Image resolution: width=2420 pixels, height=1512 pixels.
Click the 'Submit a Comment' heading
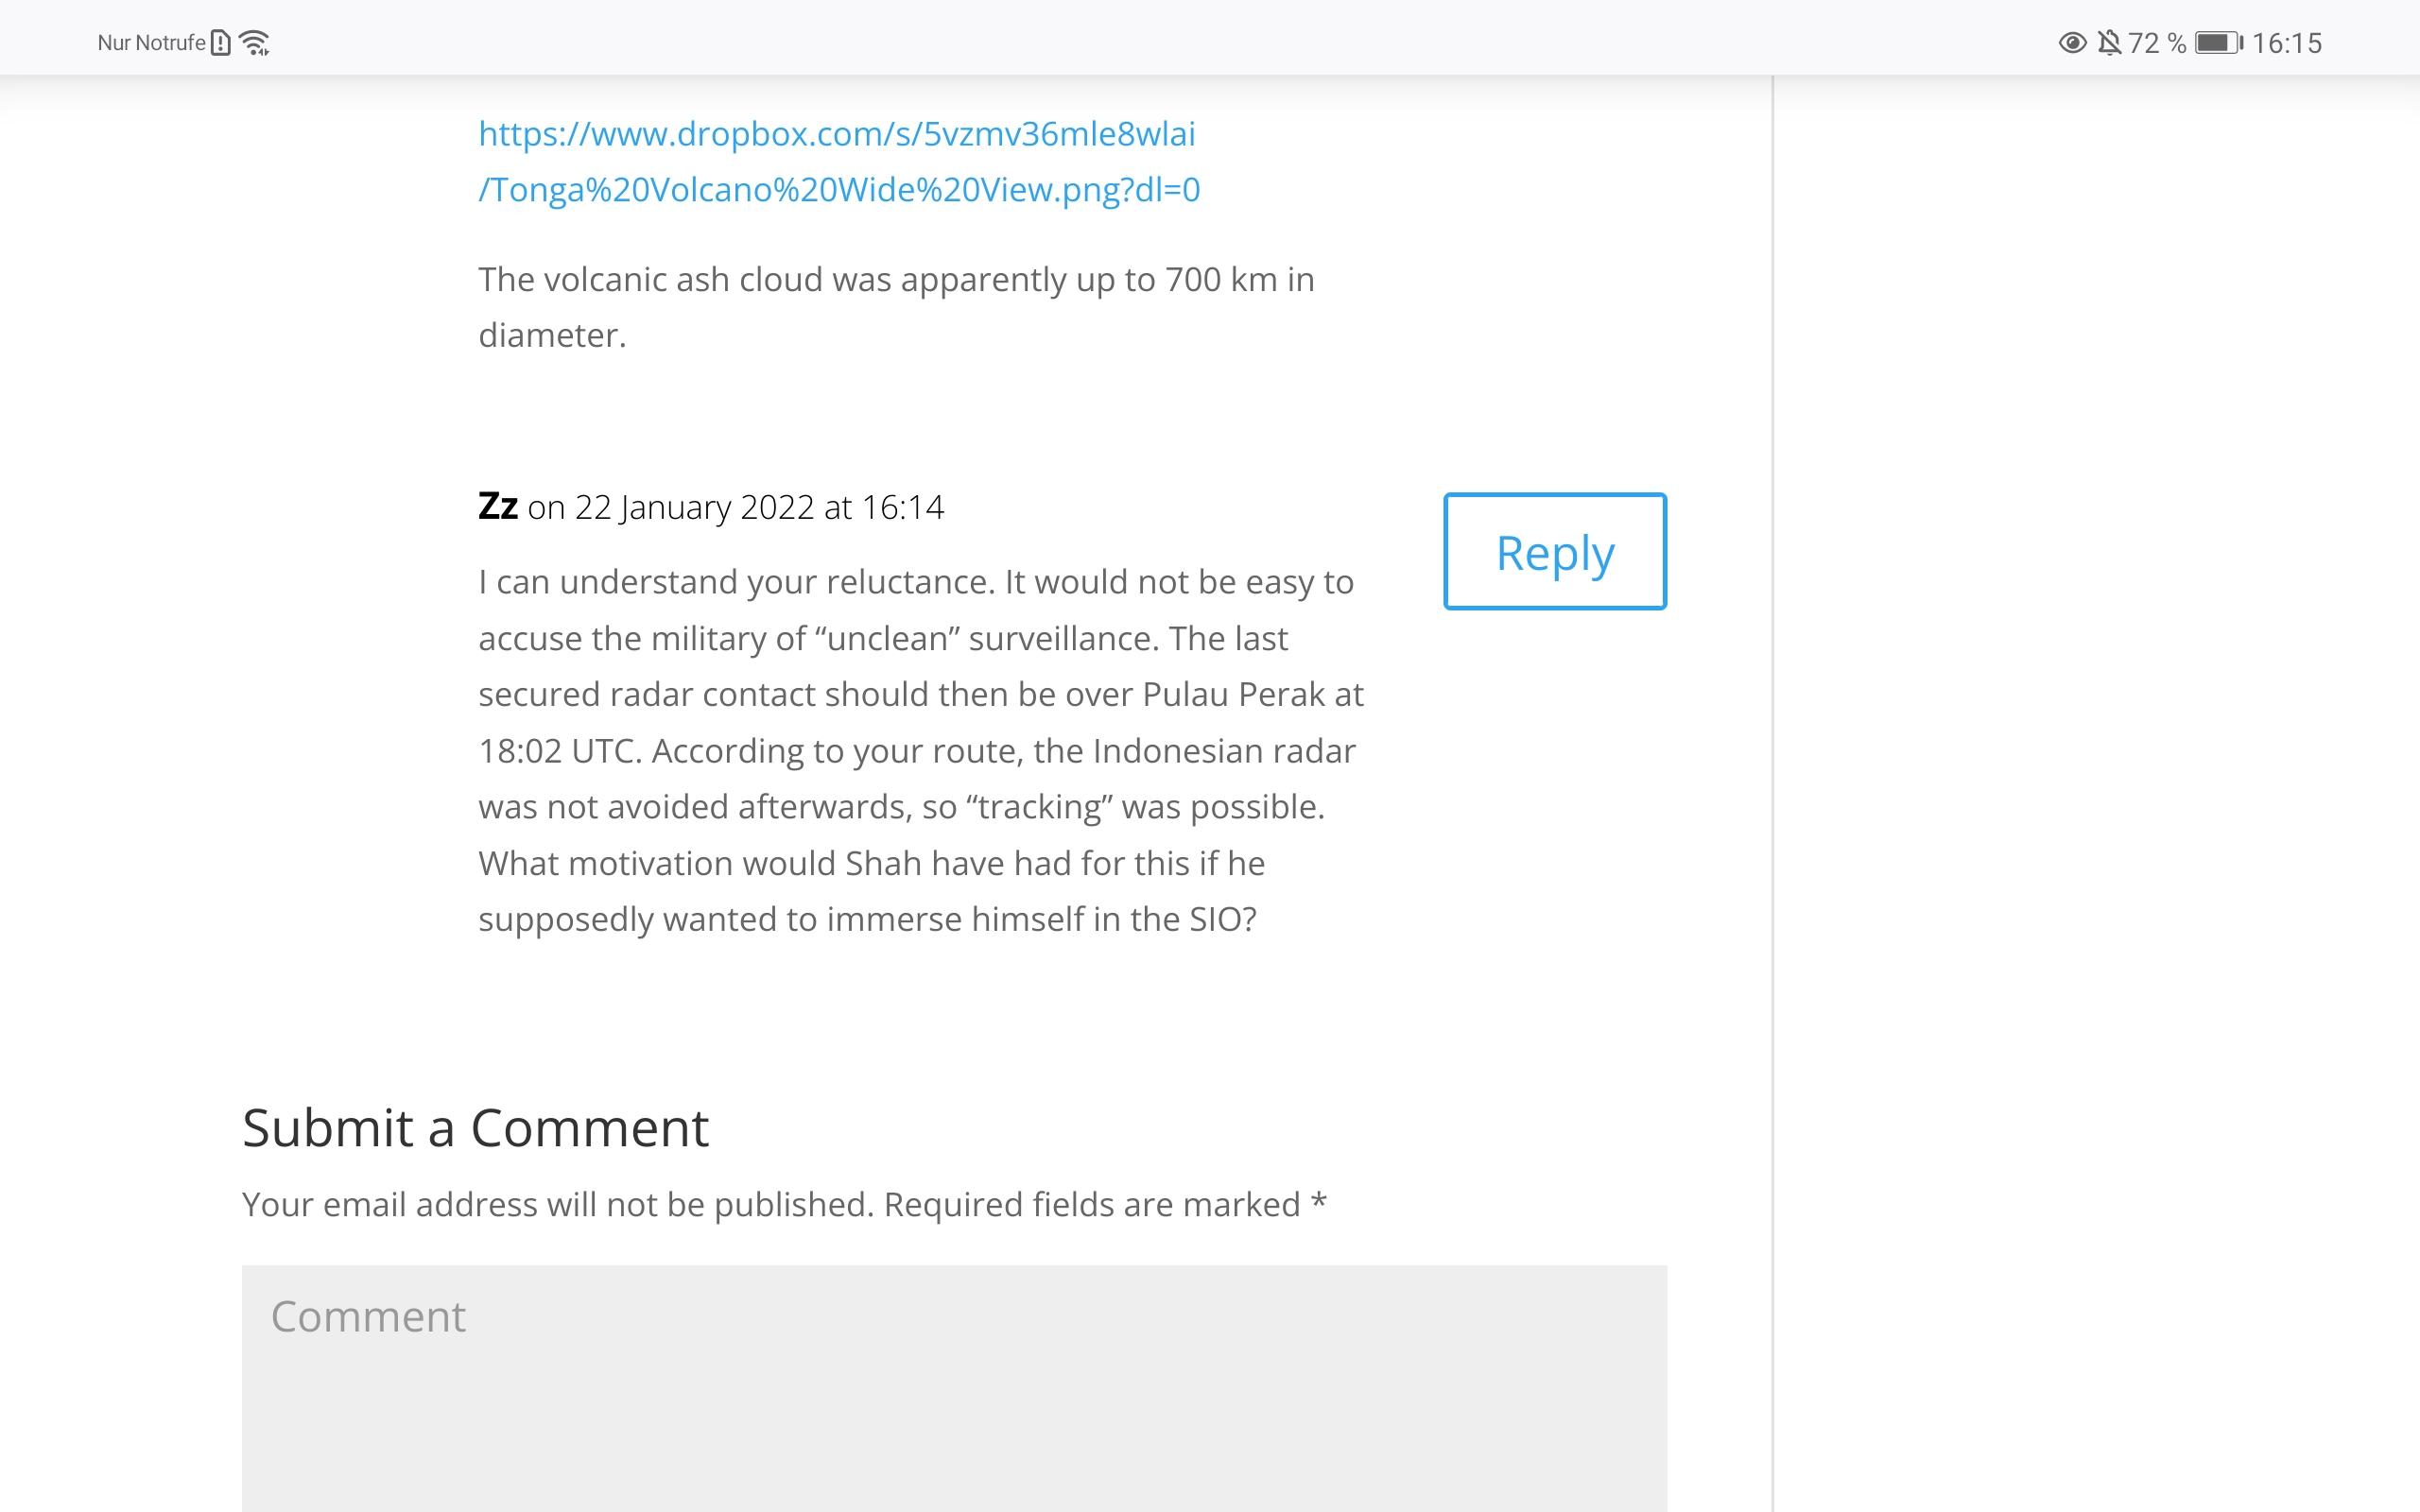point(475,1128)
